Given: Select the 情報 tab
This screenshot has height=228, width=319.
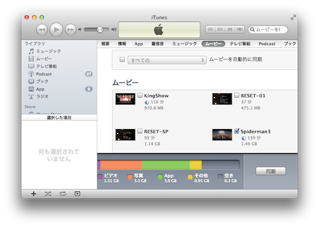Looking at the screenshot, I should [122, 43].
